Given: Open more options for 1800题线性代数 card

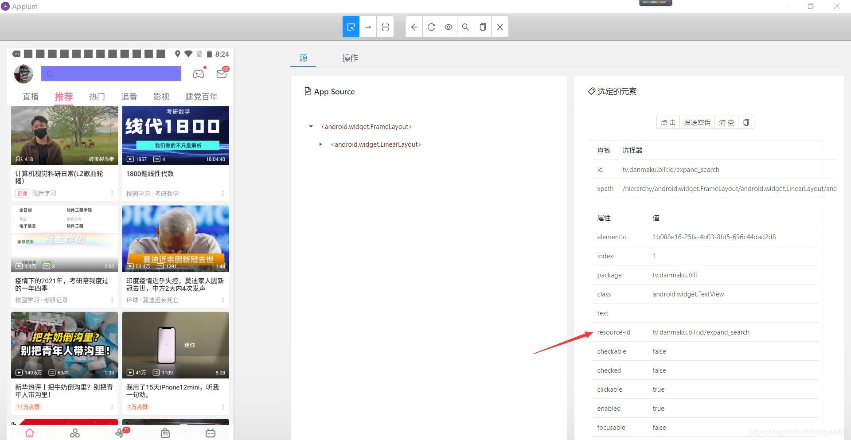Looking at the screenshot, I should (x=223, y=194).
